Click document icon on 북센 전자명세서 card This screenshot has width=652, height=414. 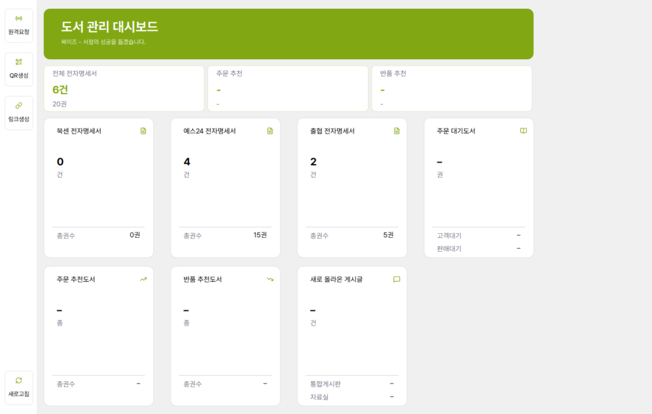[143, 131]
